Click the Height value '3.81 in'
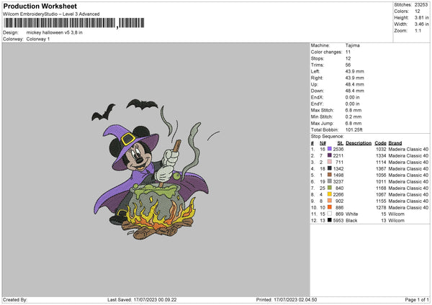This screenshot has width=432, height=305. click(421, 17)
